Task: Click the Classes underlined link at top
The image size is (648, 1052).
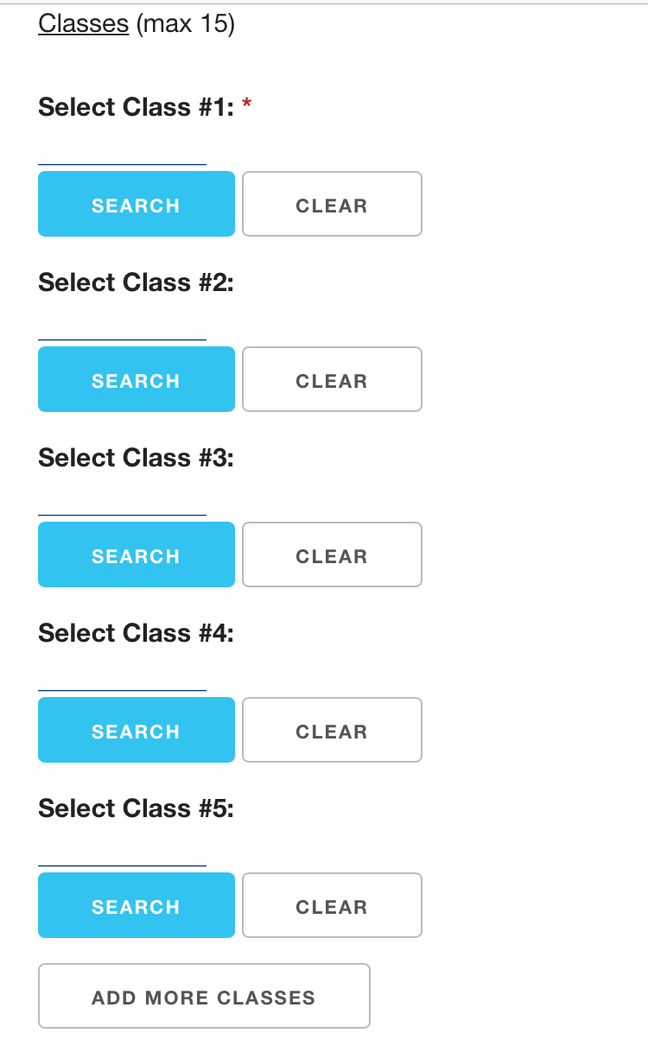Action: pyautogui.click(x=83, y=23)
